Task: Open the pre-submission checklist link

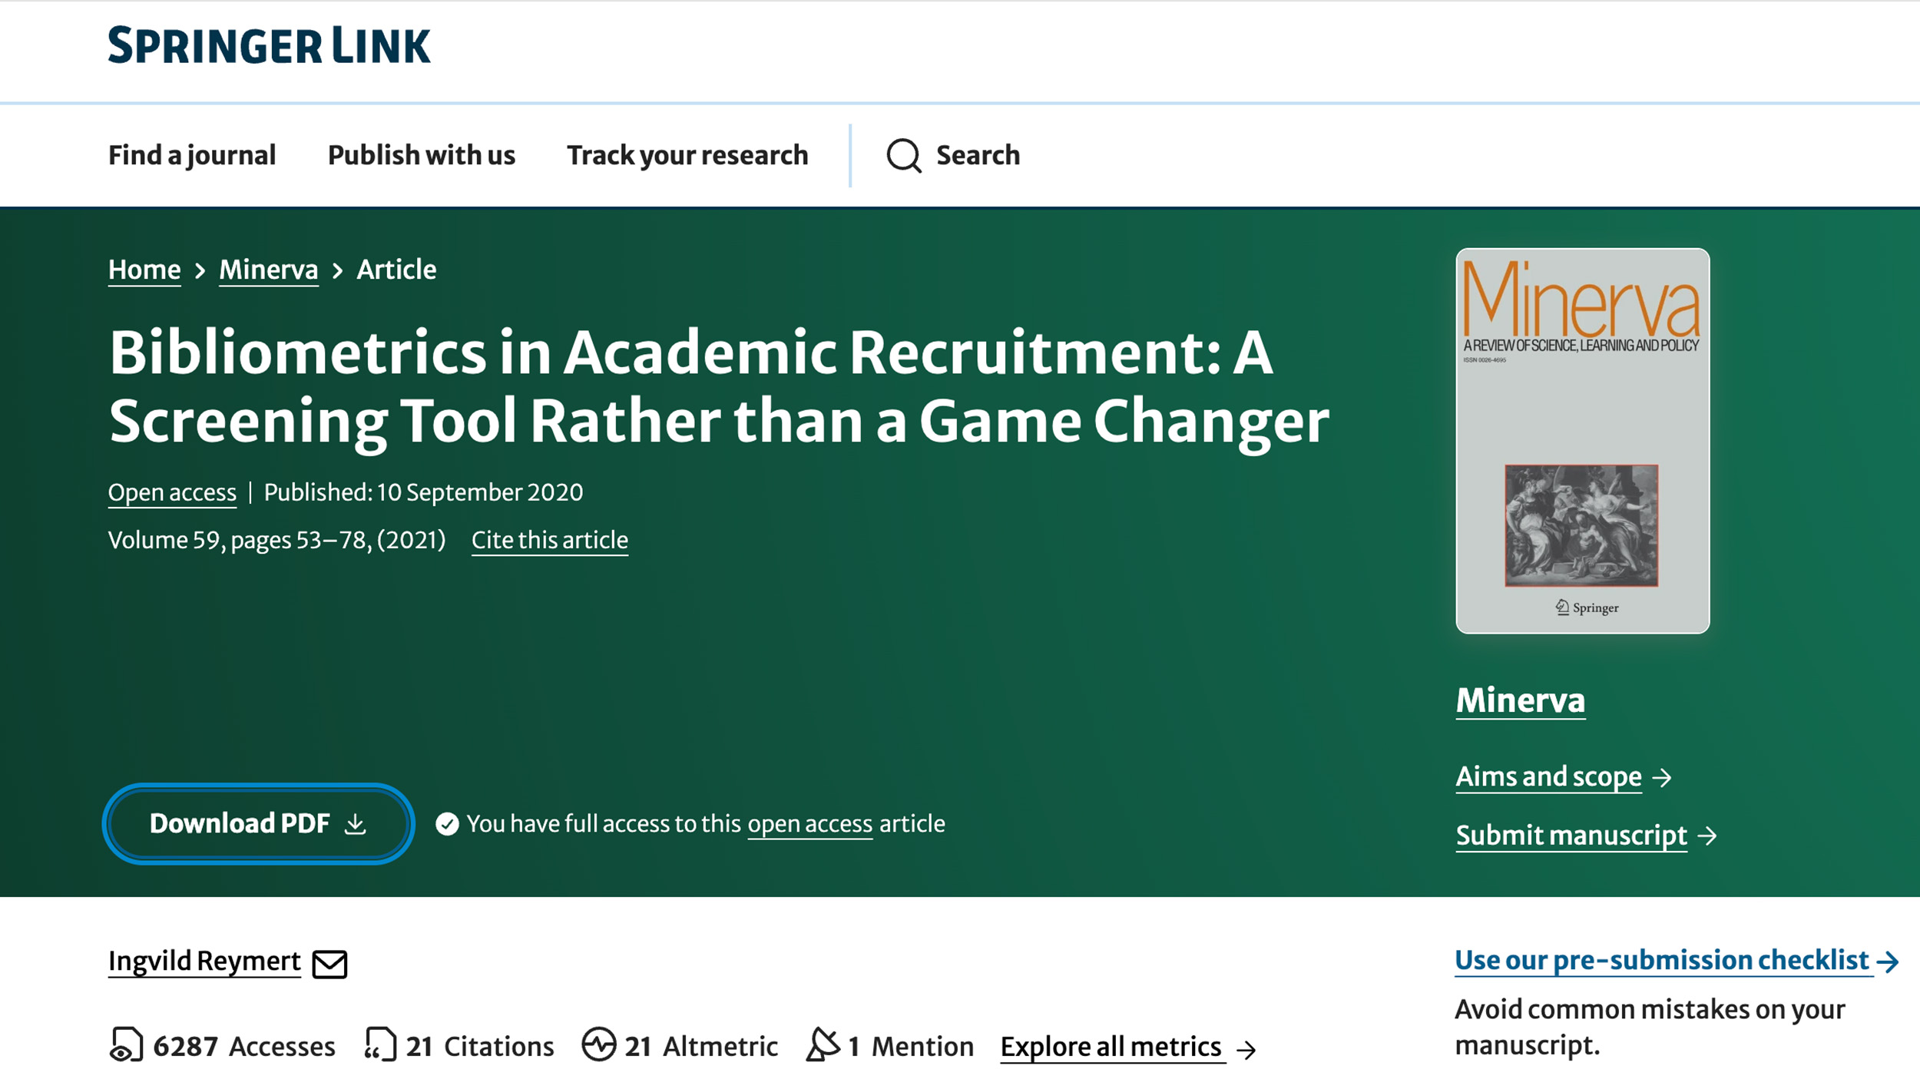Action: point(1662,960)
